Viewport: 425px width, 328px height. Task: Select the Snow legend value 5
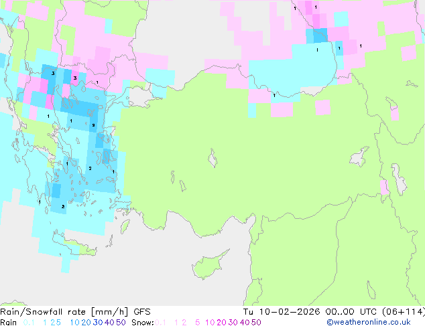198,323
